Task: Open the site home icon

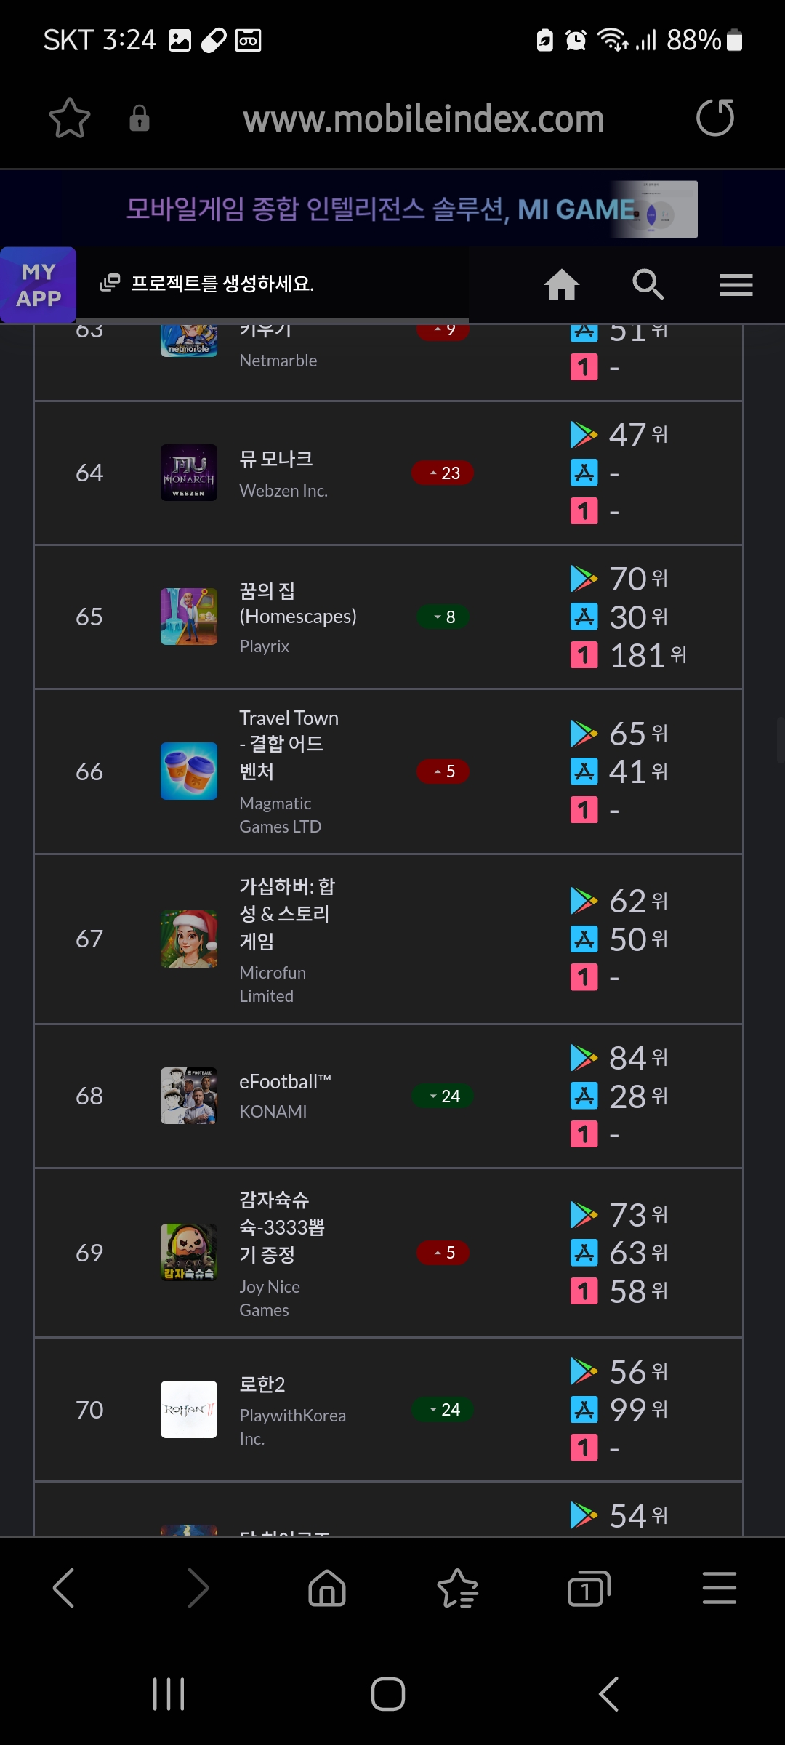Action: pos(562,284)
